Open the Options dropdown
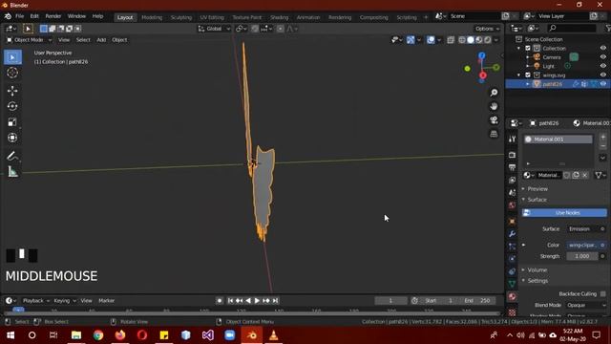The image size is (611, 344). click(487, 29)
